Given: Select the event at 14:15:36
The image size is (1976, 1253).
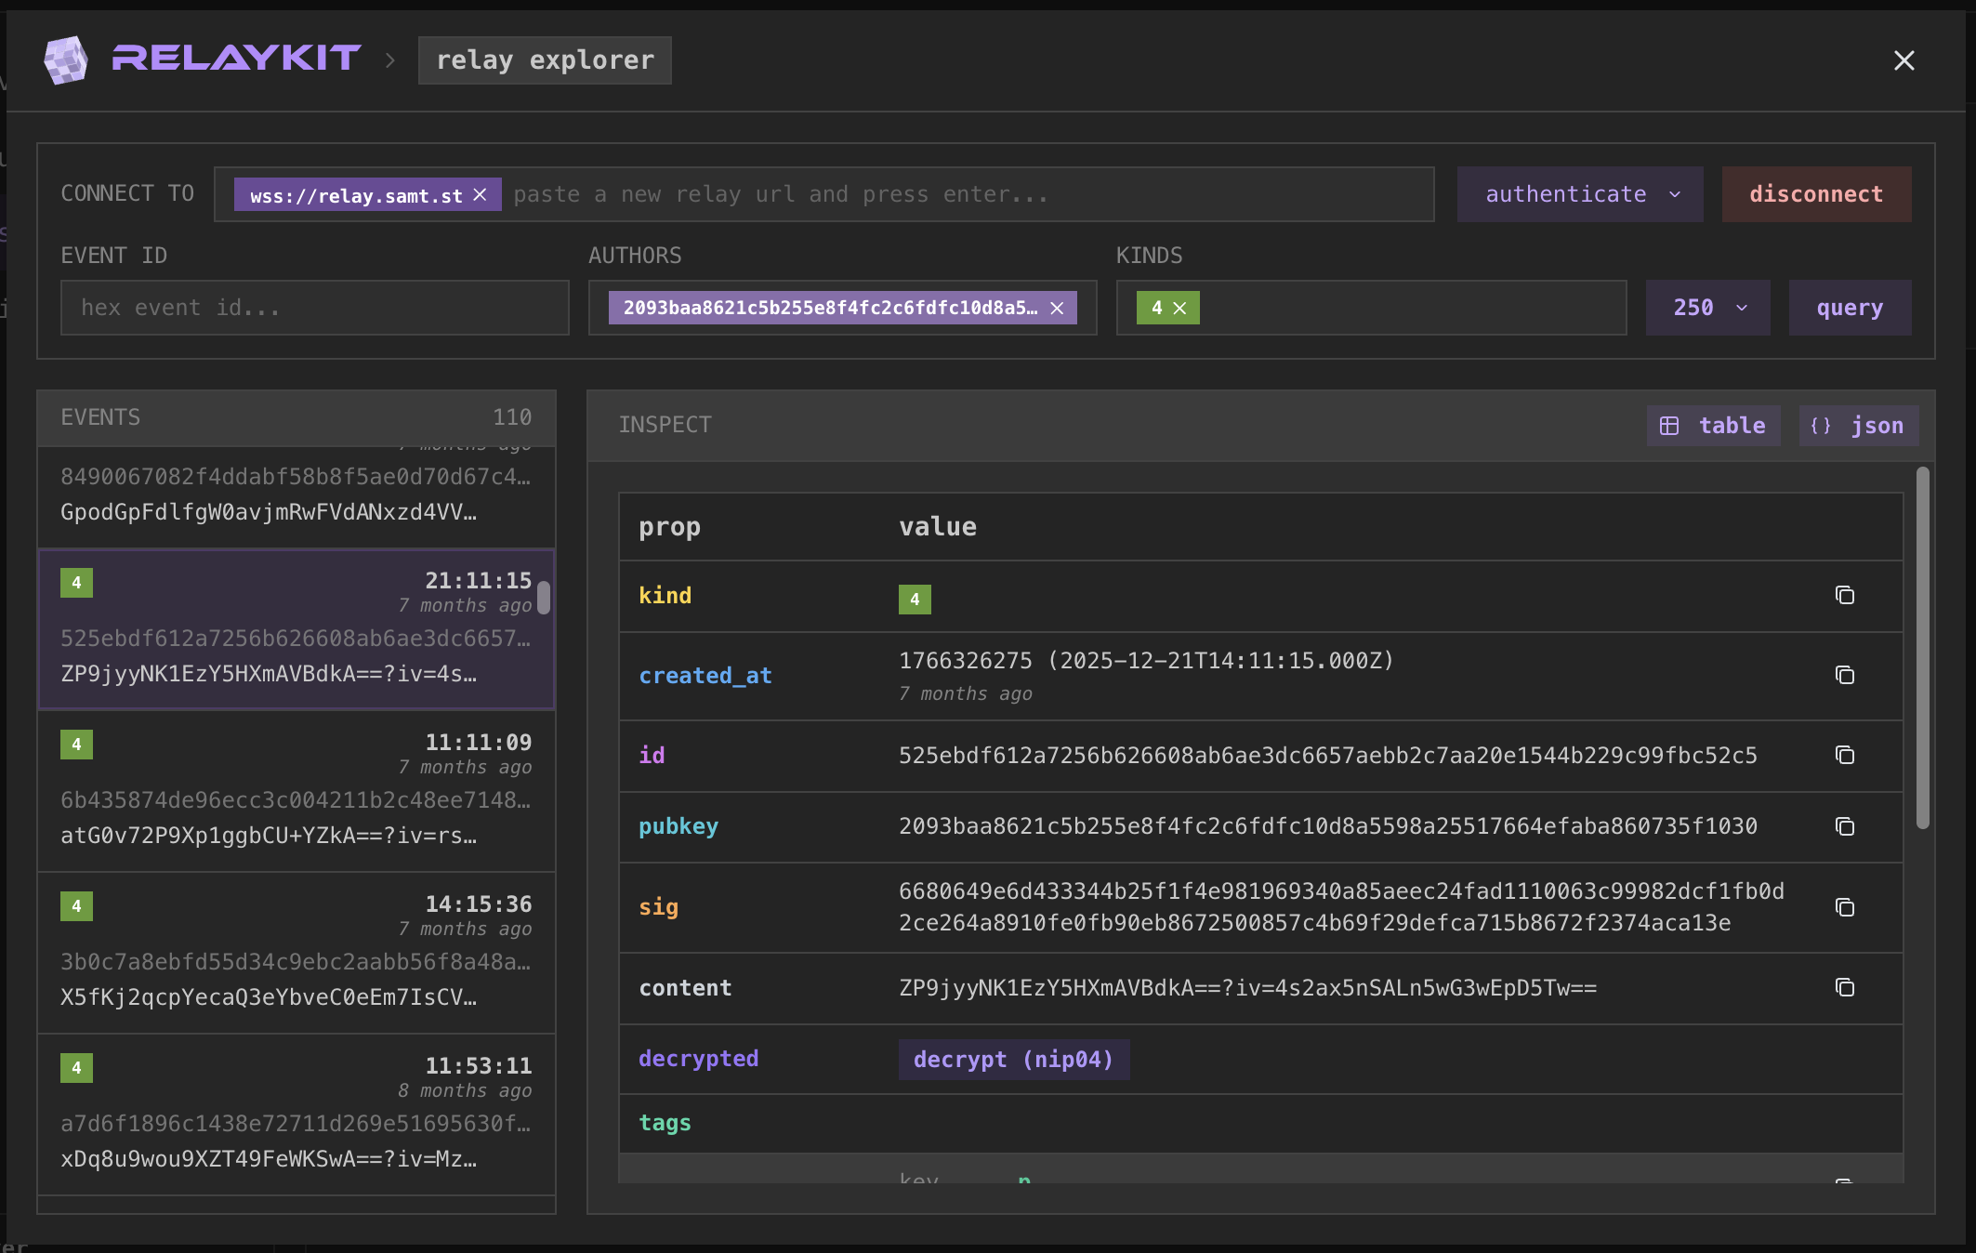Looking at the screenshot, I should pos(296,953).
